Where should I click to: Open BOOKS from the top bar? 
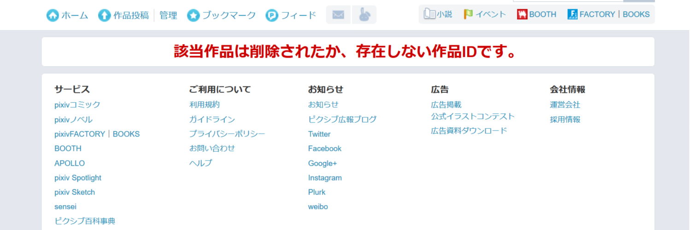(x=636, y=14)
